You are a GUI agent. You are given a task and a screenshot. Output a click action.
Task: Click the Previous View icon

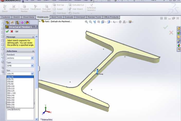[95, 22]
